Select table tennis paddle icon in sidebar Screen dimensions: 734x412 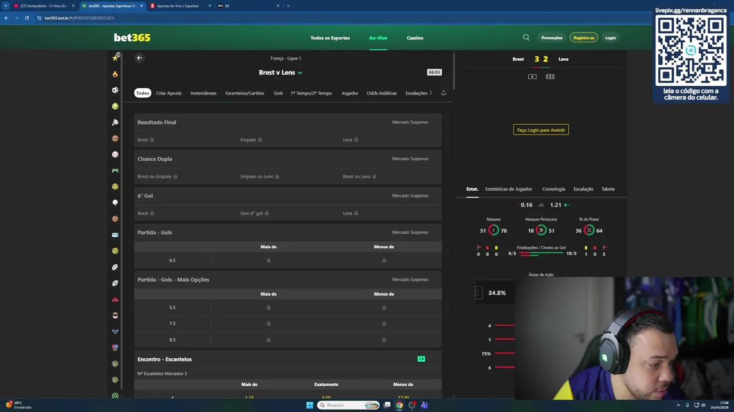tap(115, 347)
